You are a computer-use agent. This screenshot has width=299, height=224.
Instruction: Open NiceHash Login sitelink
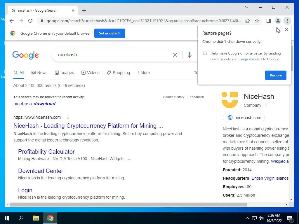(25, 190)
